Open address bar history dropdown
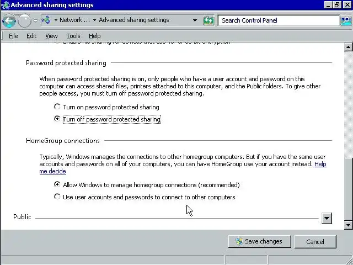 tap(195, 20)
